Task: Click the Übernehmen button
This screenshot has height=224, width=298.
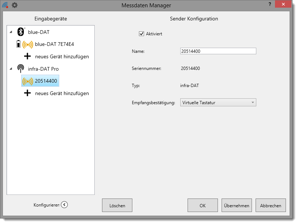Action: 237,205
